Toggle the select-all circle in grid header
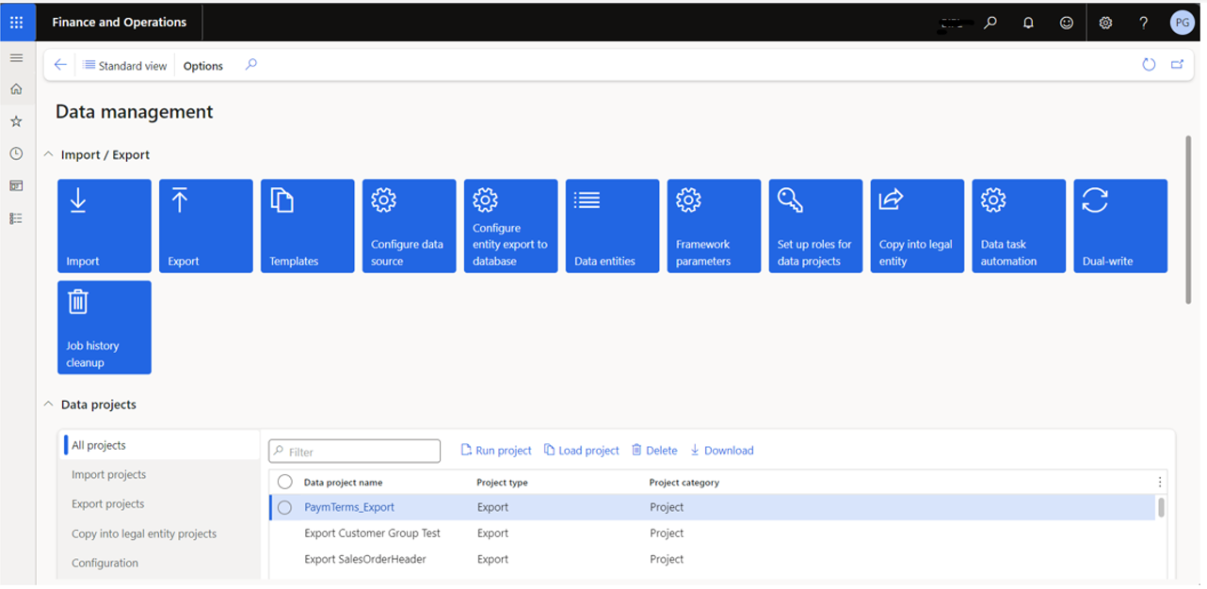The height and width of the screenshot is (589, 1207). (x=285, y=482)
